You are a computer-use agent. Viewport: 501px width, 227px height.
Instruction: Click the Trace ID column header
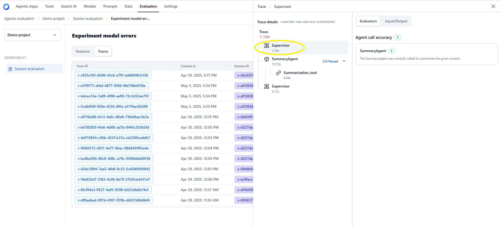[82, 66]
